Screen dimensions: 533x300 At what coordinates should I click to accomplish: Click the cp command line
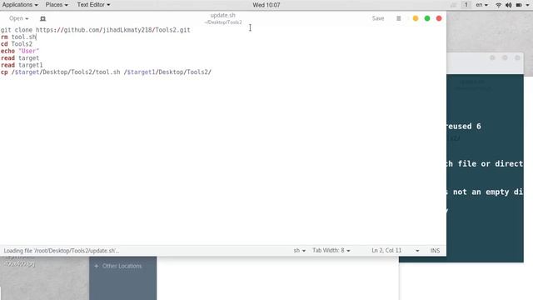(106, 72)
